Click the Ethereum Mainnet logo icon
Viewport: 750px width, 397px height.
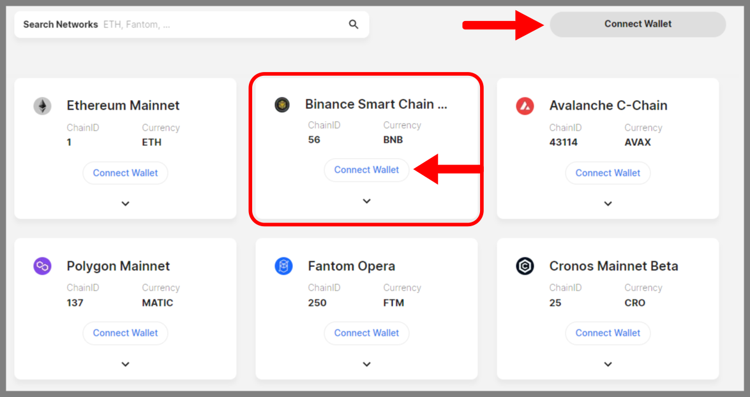tap(42, 106)
